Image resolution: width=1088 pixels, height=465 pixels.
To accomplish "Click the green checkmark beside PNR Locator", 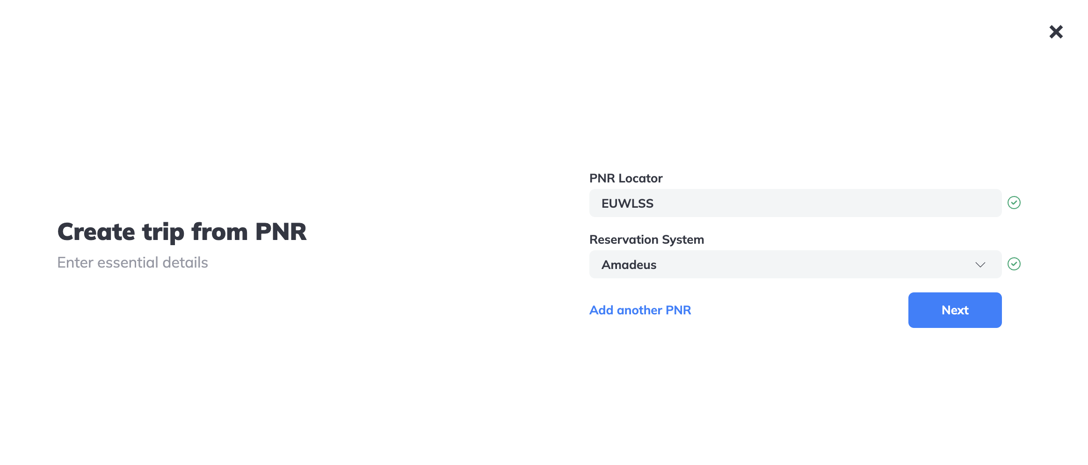I will (x=1014, y=203).
